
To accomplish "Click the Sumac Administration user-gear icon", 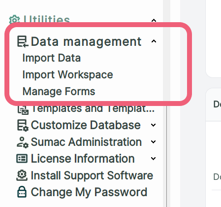I will tap(23, 142).
